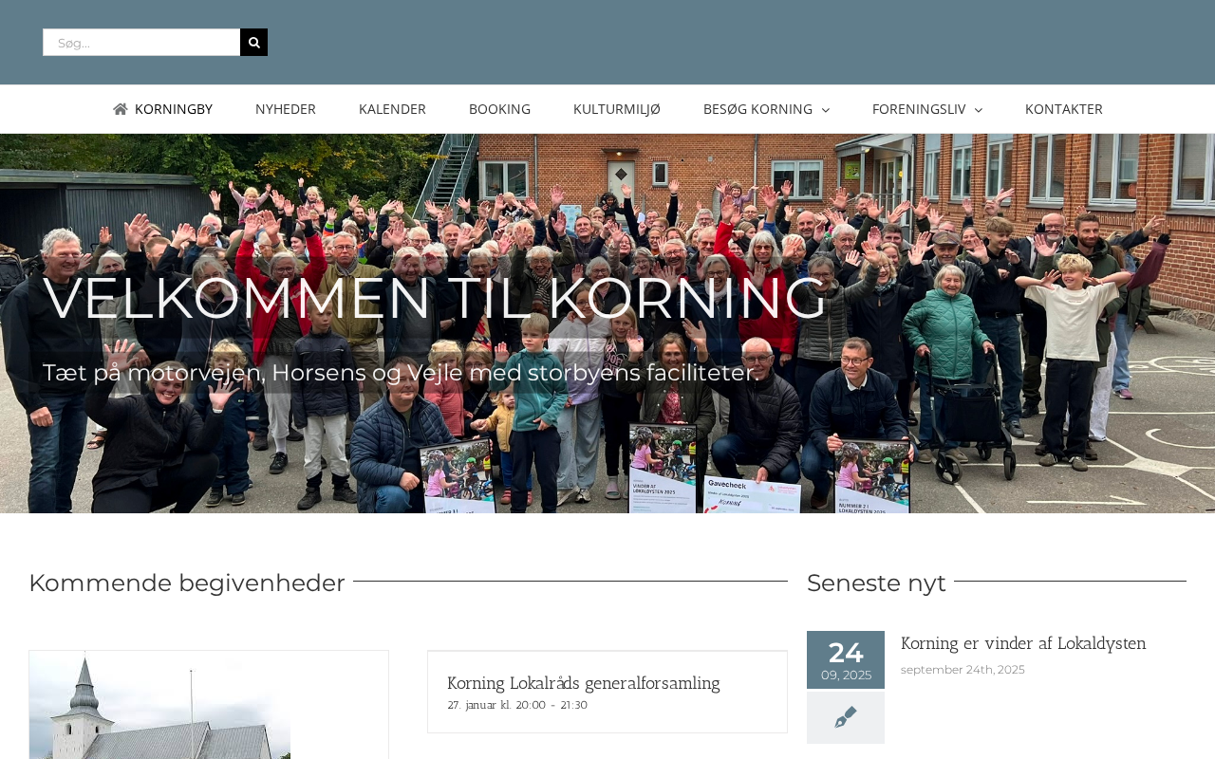Click the 24 09, 2025 date box

click(x=846, y=659)
